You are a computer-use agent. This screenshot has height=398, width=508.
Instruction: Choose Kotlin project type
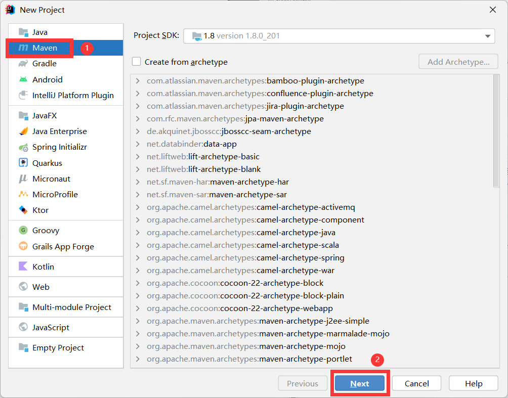click(66, 267)
